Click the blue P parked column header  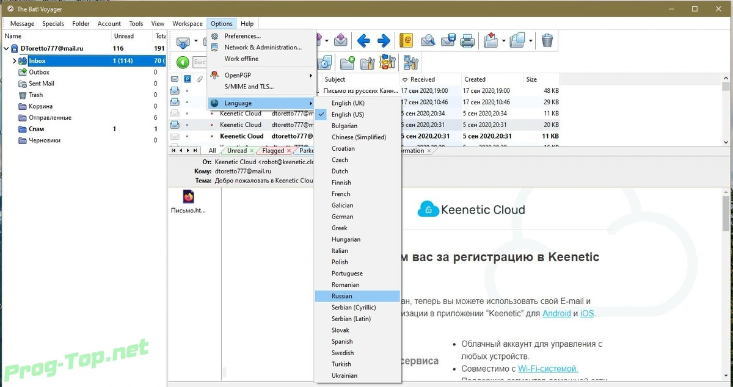click(x=188, y=79)
